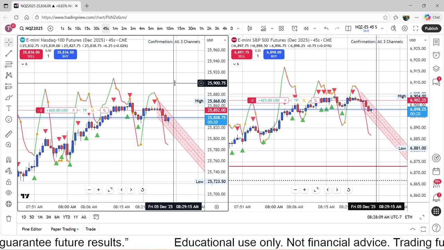Select the 1D date range
The width and height of the screenshot is (444, 250).
pos(24,217)
